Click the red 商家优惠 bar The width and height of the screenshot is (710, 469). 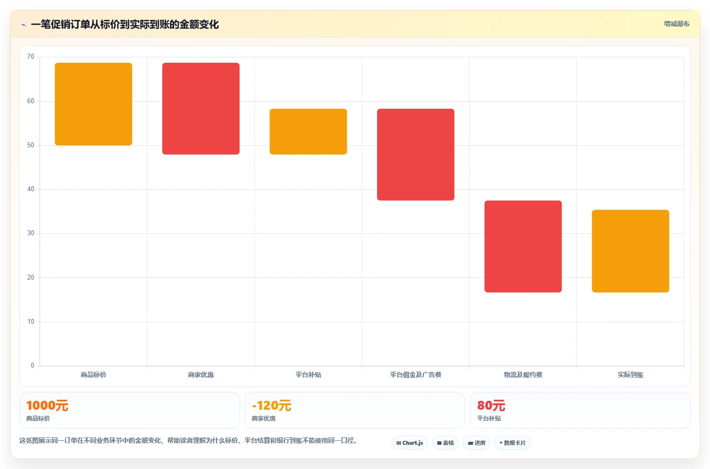(201, 109)
